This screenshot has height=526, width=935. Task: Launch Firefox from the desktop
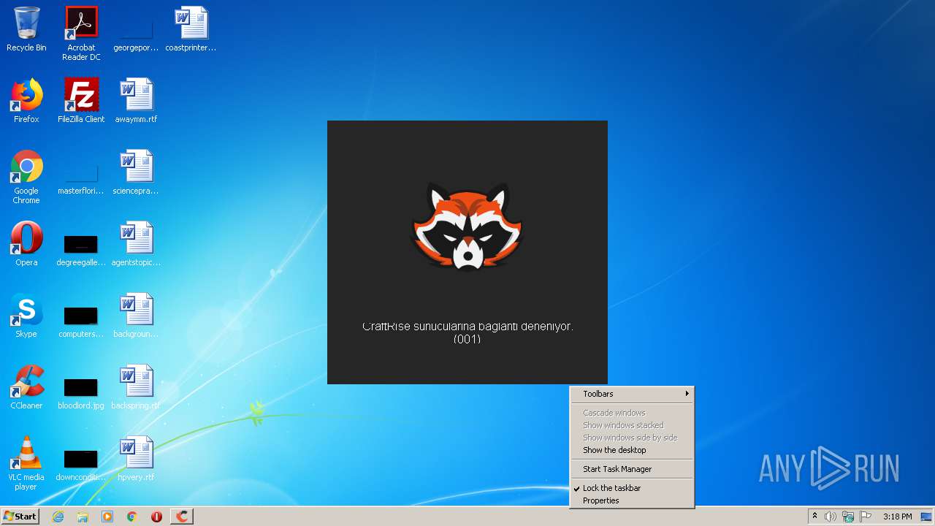point(26,102)
